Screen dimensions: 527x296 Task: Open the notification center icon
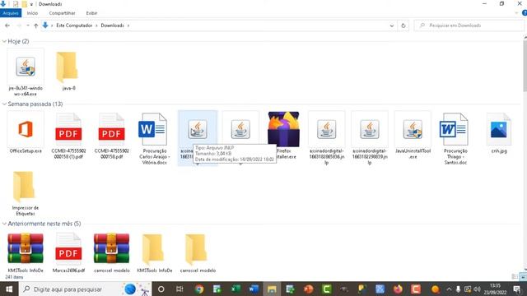click(517, 289)
